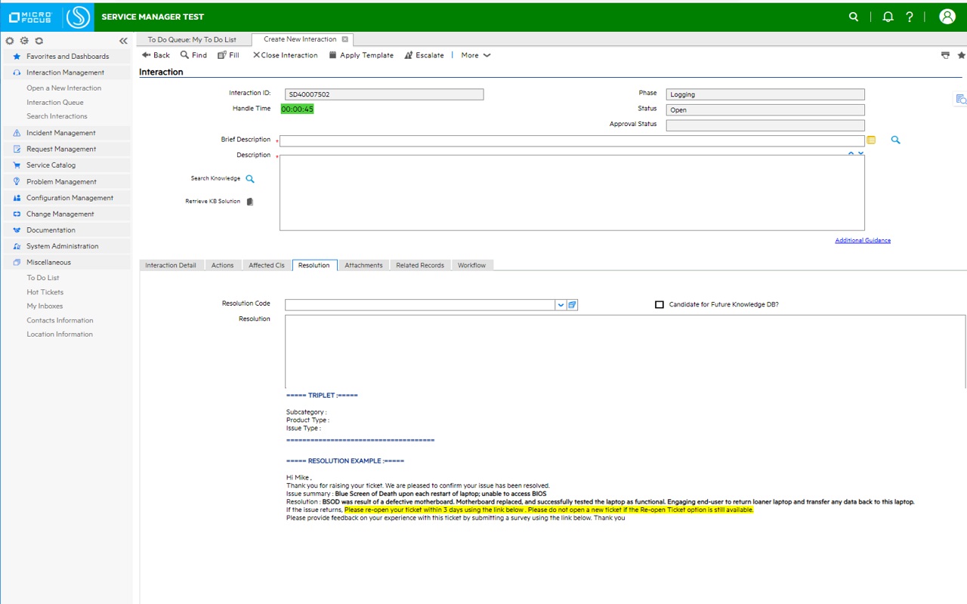Click the Micro Focus logo

30,17
